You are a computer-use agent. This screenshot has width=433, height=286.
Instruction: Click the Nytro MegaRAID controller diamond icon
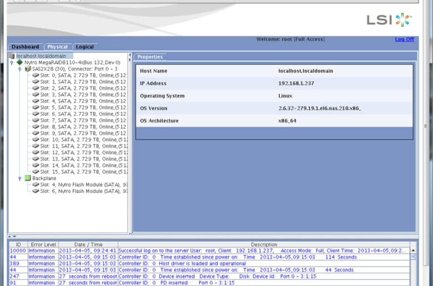(19, 62)
